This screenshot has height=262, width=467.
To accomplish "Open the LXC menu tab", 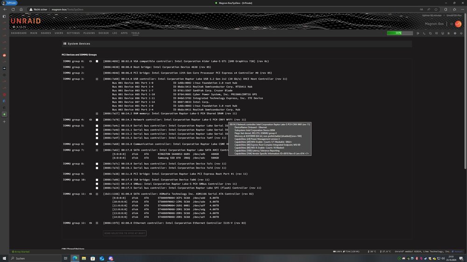I will [x=115, y=33].
